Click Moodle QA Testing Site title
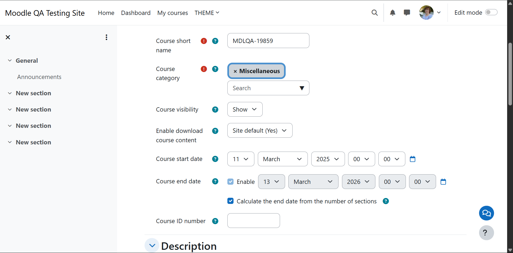 pos(45,13)
